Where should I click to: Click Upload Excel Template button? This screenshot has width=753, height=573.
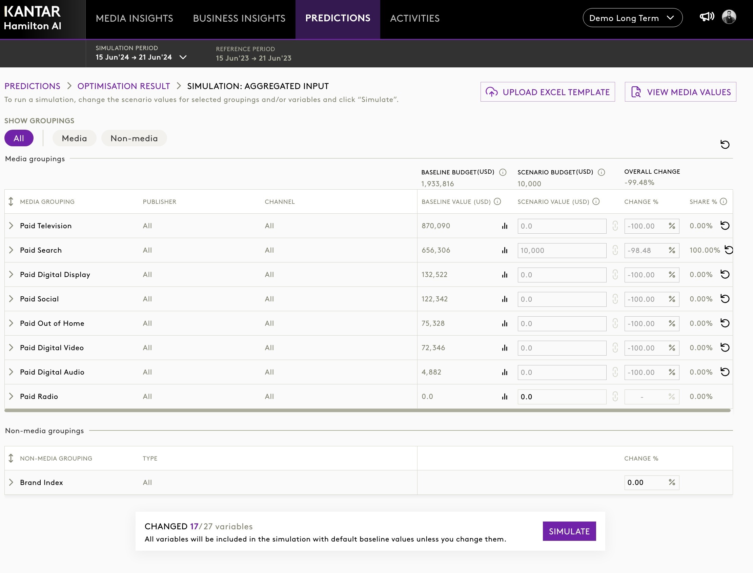click(x=548, y=92)
